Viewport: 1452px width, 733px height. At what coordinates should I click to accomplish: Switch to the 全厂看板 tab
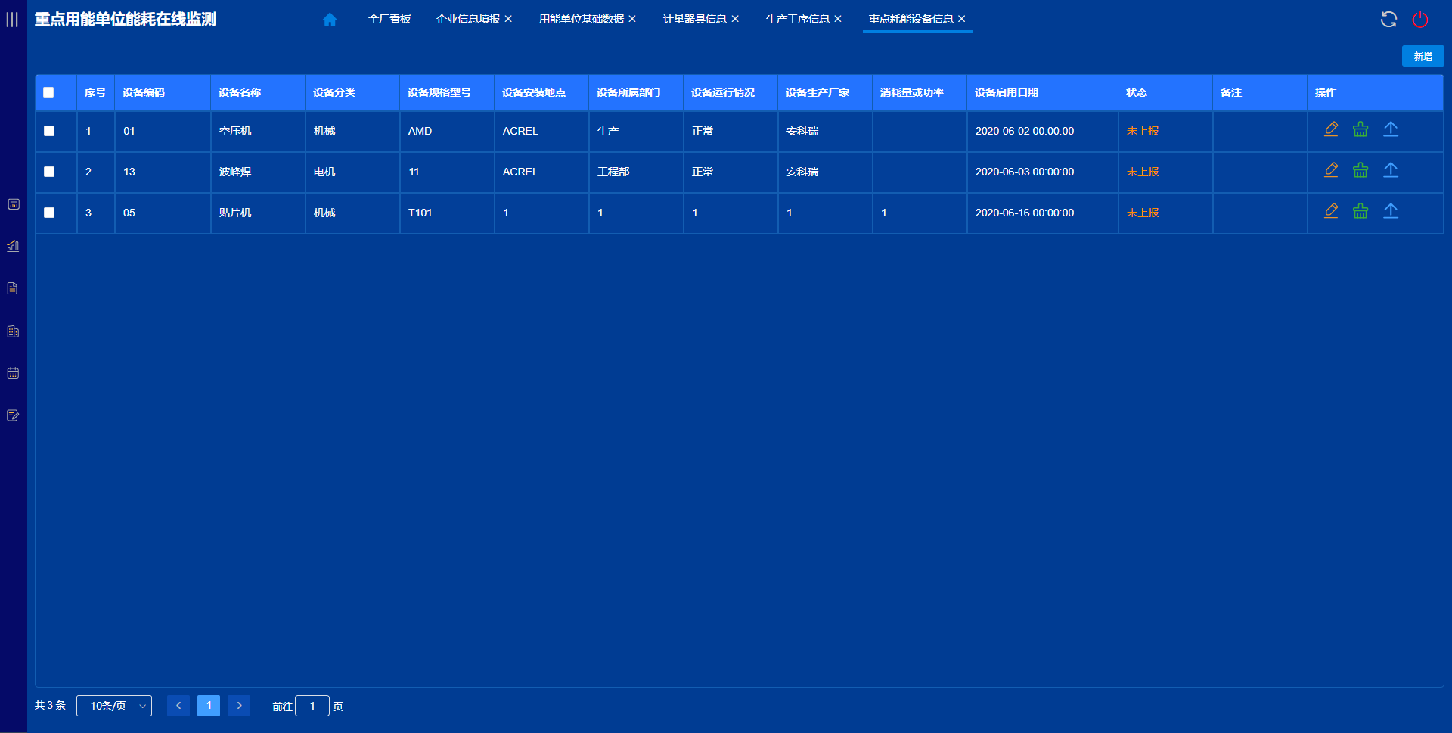389,19
